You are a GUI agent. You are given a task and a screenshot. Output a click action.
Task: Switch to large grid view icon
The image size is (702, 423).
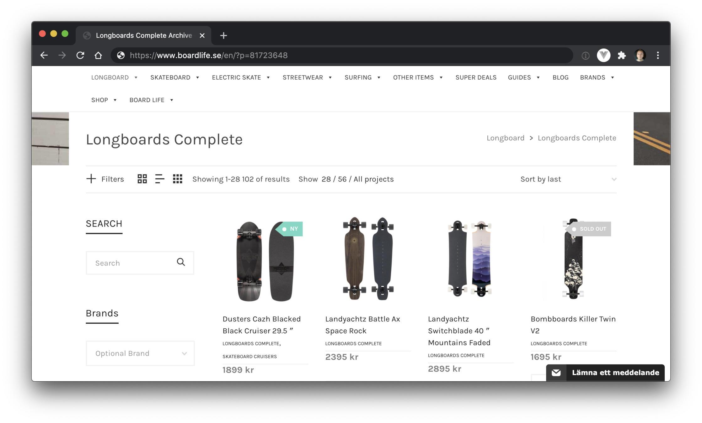[142, 179]
